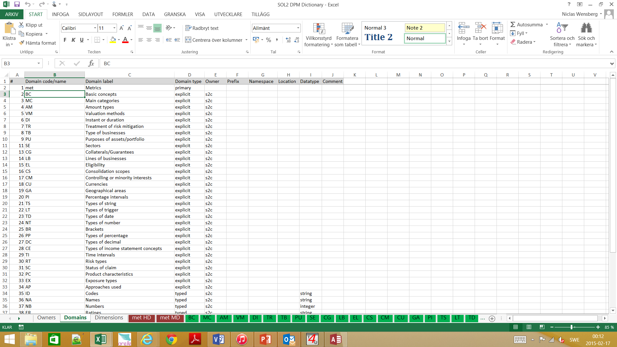
Task: Open the met HD sheet tab
Action: pos(141,317)
